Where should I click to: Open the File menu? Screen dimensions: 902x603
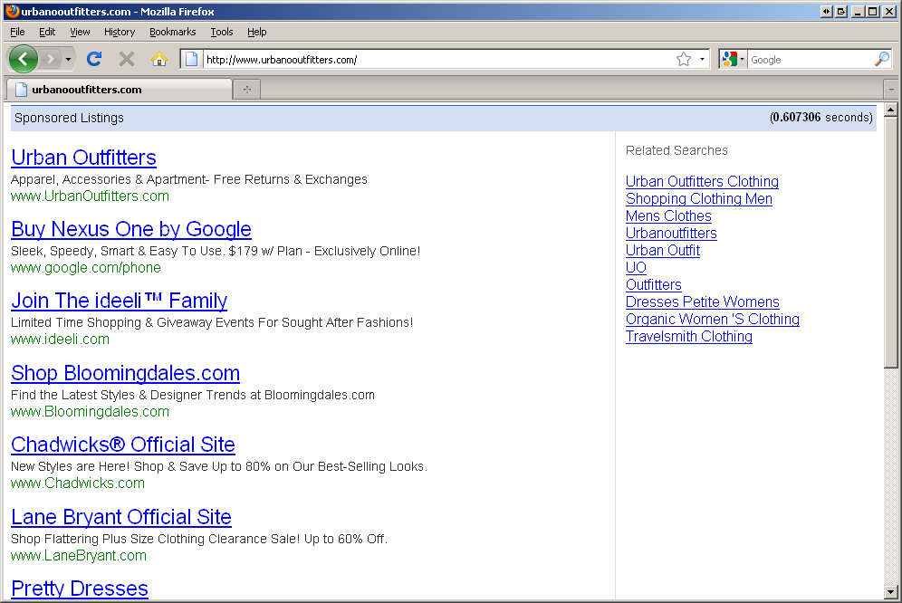pos(17,32)
